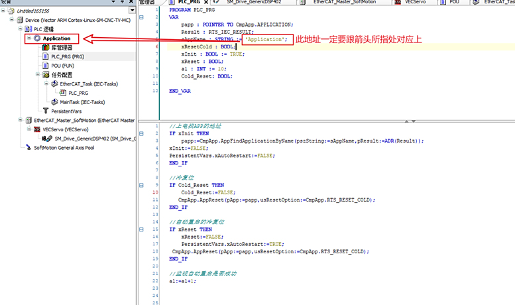
Task: Select SoftMotion General Axis Pool
Action: click(x=64, y=148)
